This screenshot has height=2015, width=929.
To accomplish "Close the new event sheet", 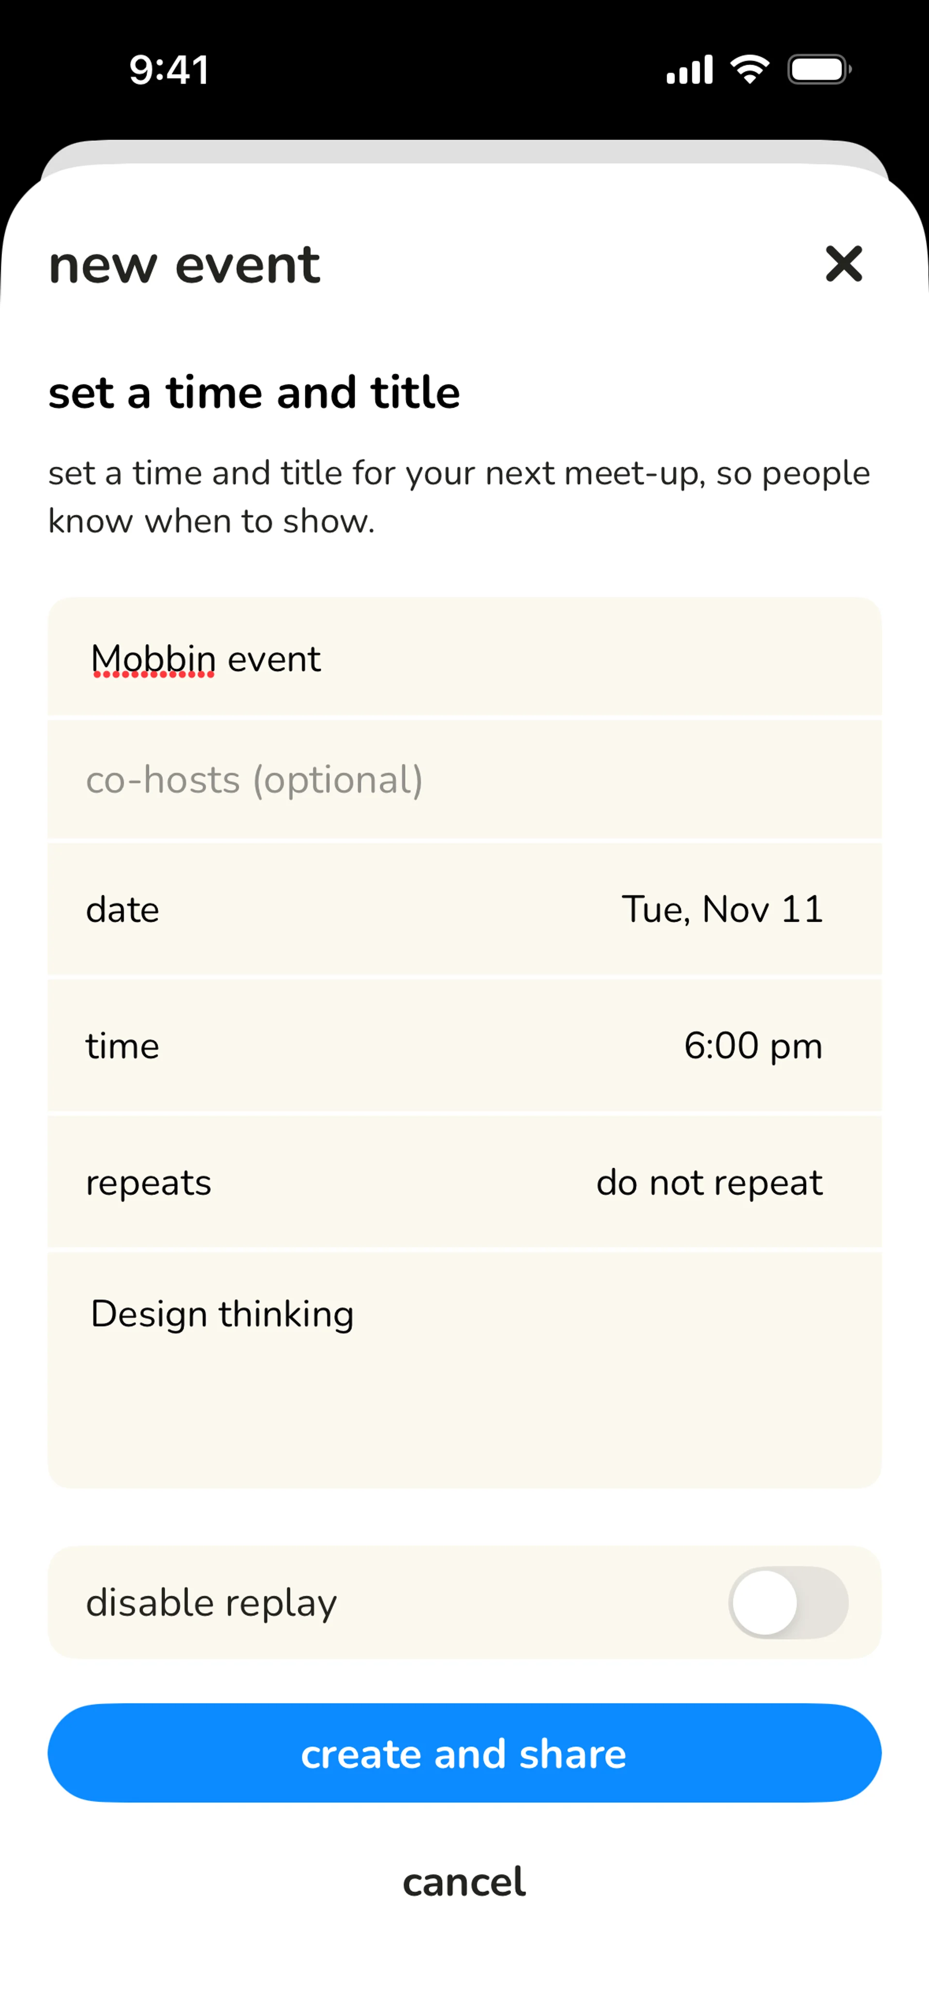I will click(x=843, y=263).
